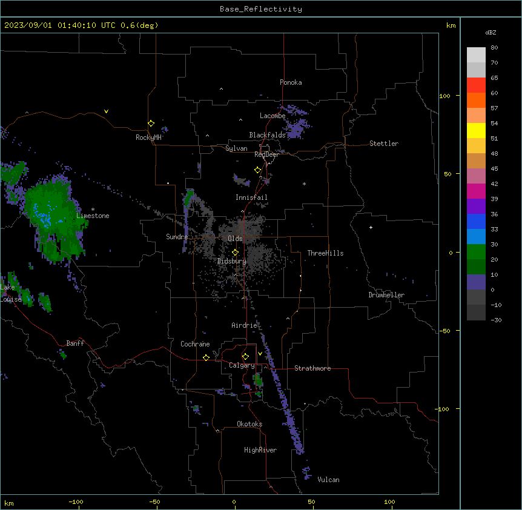The width and height of the screenshot is (522, 510).
Task: Click the yellow legend swatch between 54 and 51
Action: (476, 130)
